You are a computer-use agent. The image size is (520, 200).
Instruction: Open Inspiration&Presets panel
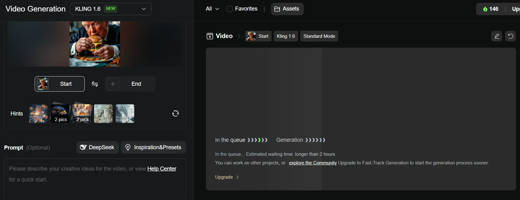153,147
